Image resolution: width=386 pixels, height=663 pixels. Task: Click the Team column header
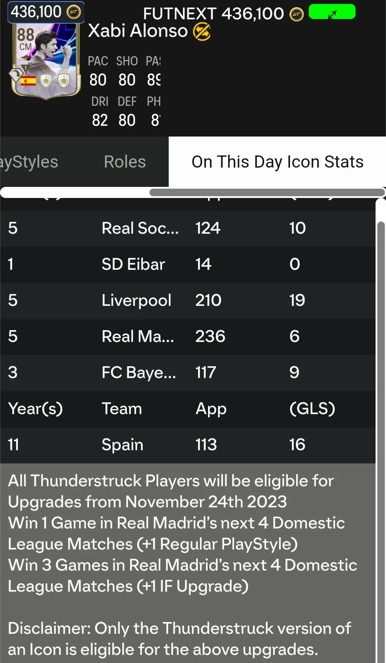122,409
